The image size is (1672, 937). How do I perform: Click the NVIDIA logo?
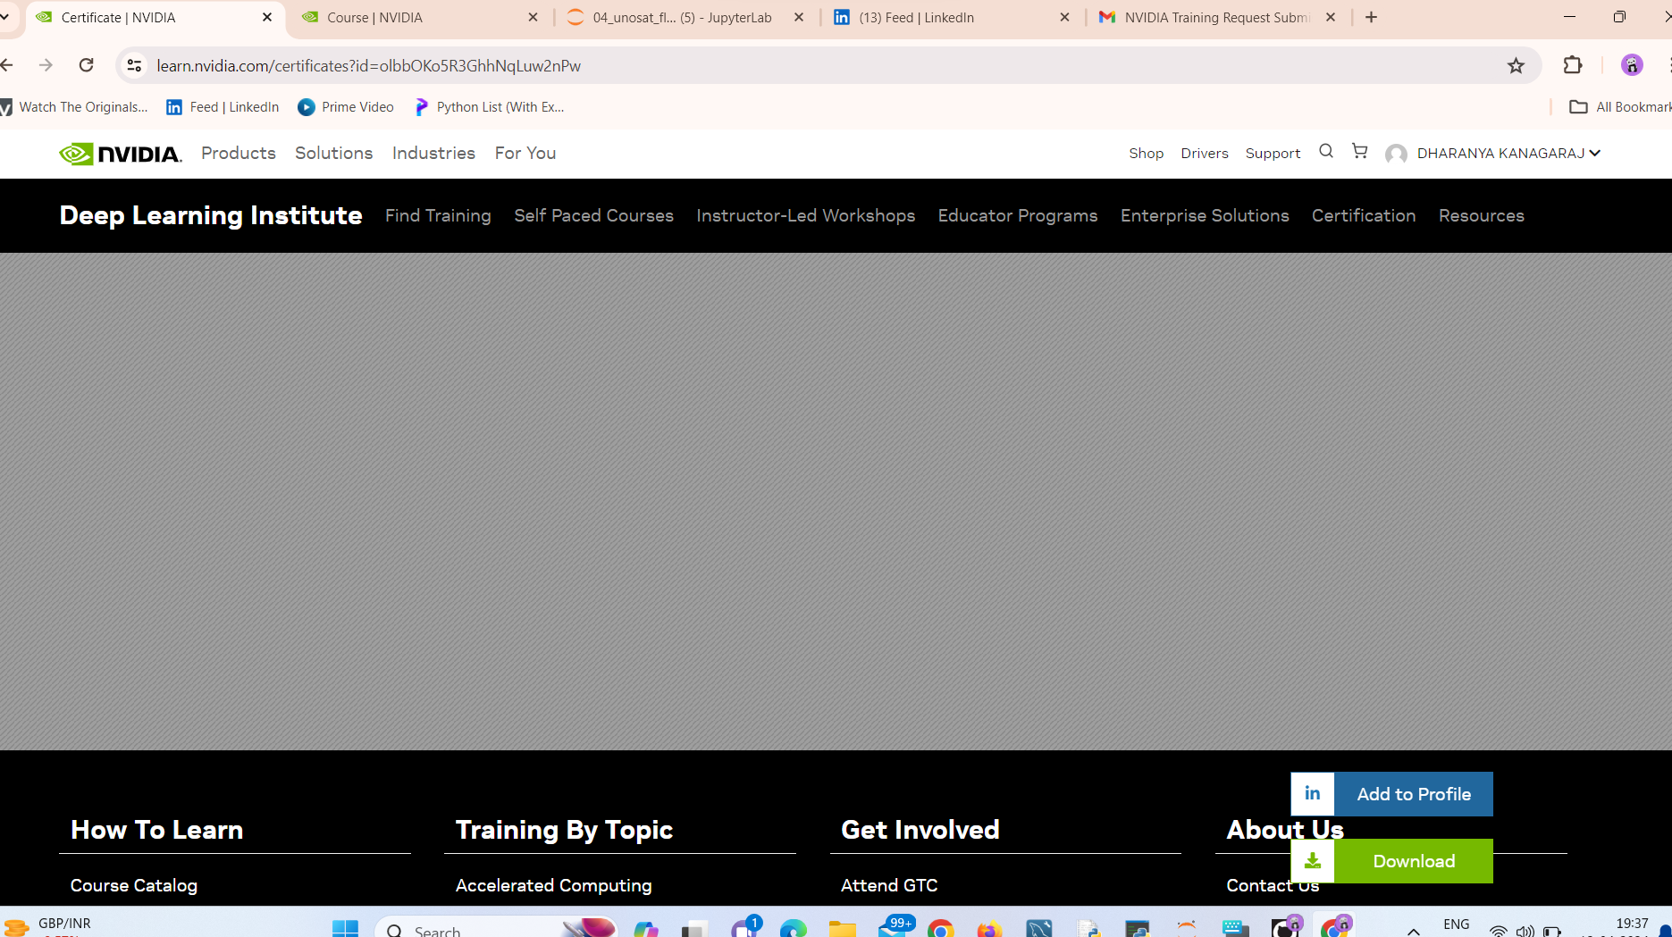click(121, 154)
